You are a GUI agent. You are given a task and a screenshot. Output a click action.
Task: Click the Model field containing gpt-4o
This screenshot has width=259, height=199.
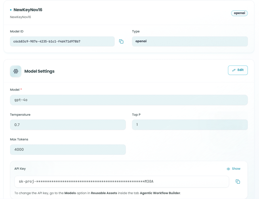tap(129, 100)
